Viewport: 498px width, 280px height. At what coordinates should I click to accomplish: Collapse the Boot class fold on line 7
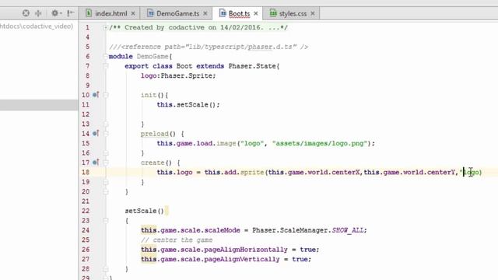[106, 66]
